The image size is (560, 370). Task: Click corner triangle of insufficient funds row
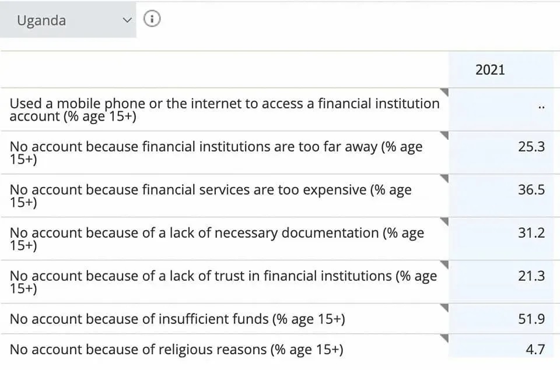pos(444,308)
